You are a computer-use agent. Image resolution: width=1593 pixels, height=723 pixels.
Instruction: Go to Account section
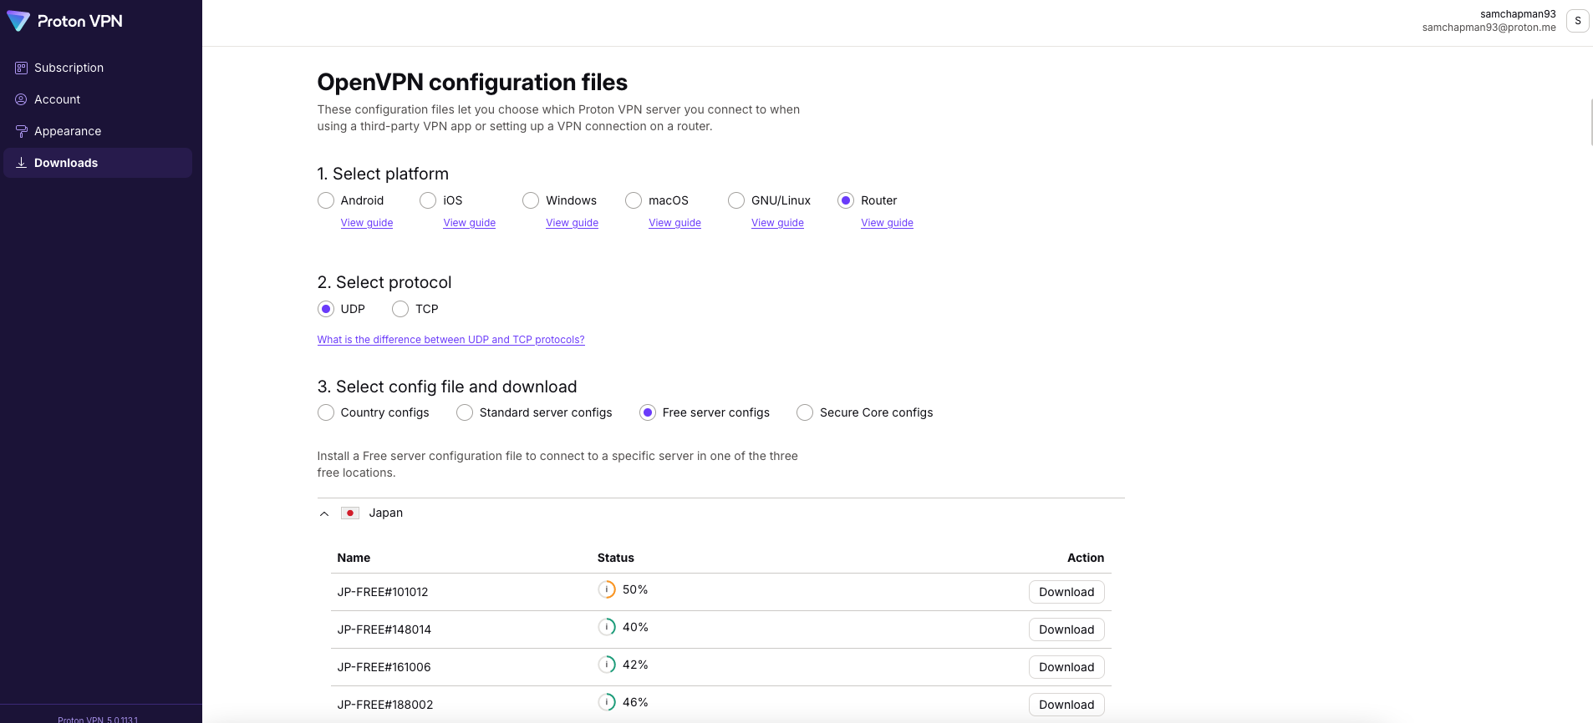98,99
